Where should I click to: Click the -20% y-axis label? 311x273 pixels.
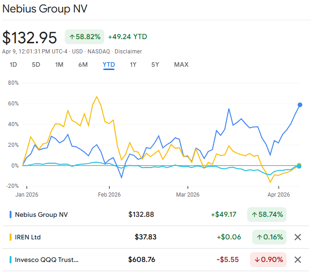(x=12, y=186)
